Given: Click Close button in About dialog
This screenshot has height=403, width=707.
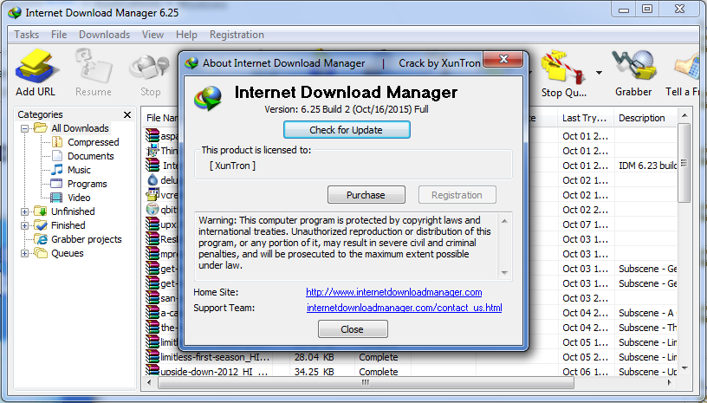Looking at the screenshot, I should click(352, 329).
